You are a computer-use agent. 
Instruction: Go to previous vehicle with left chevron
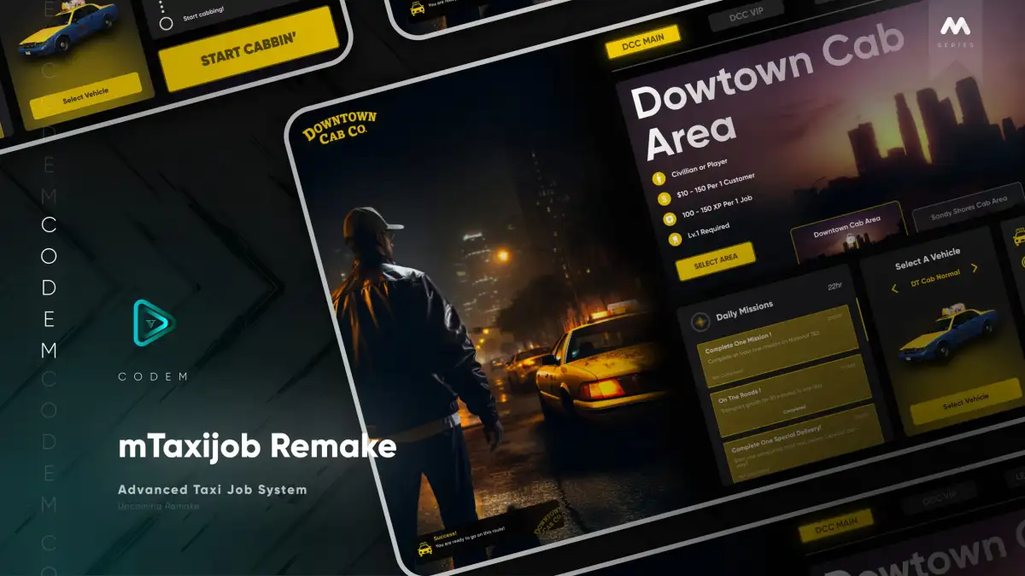click(894, 288)
